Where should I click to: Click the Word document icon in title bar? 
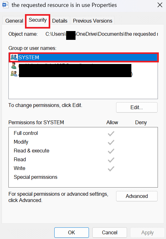pyautogui.click(x=5, y=5)
